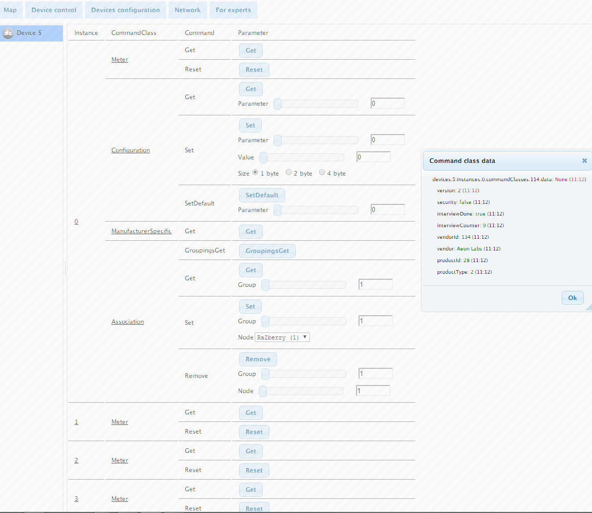Select the 2 byte size option

(x=289, y=173)
